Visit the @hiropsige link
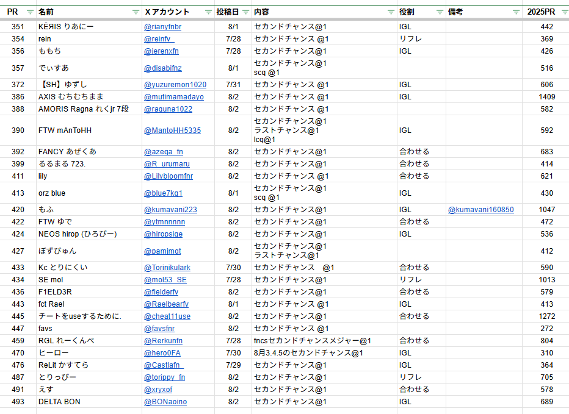This screenshot has height=414, width=569. [x=163, y=234]
